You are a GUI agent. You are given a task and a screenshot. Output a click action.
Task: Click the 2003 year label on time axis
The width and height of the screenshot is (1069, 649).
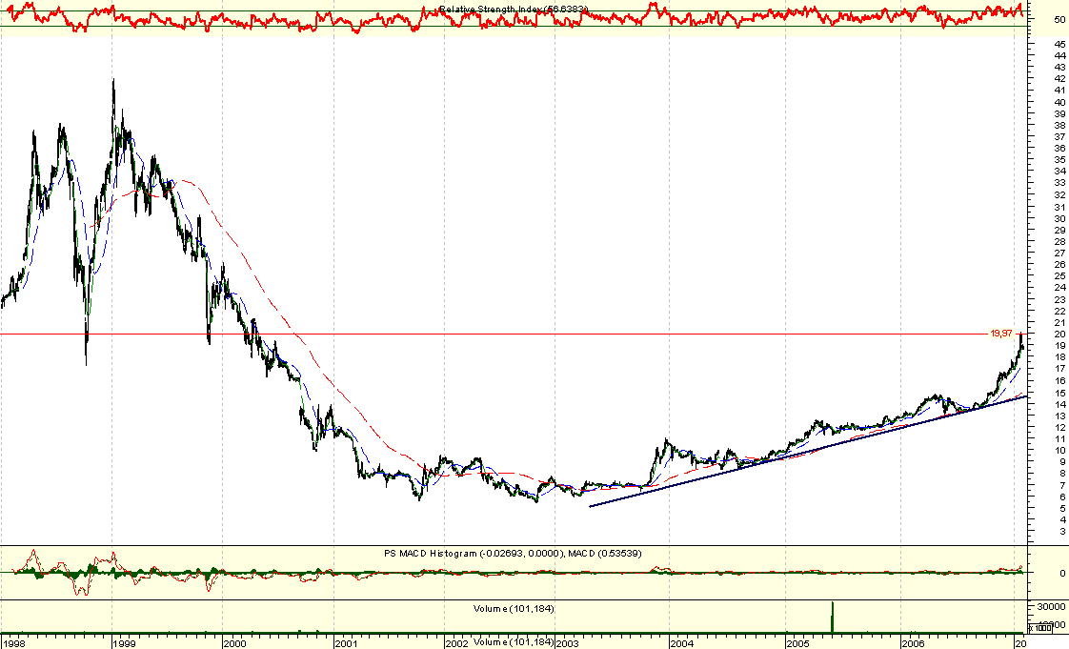(567, 643)
